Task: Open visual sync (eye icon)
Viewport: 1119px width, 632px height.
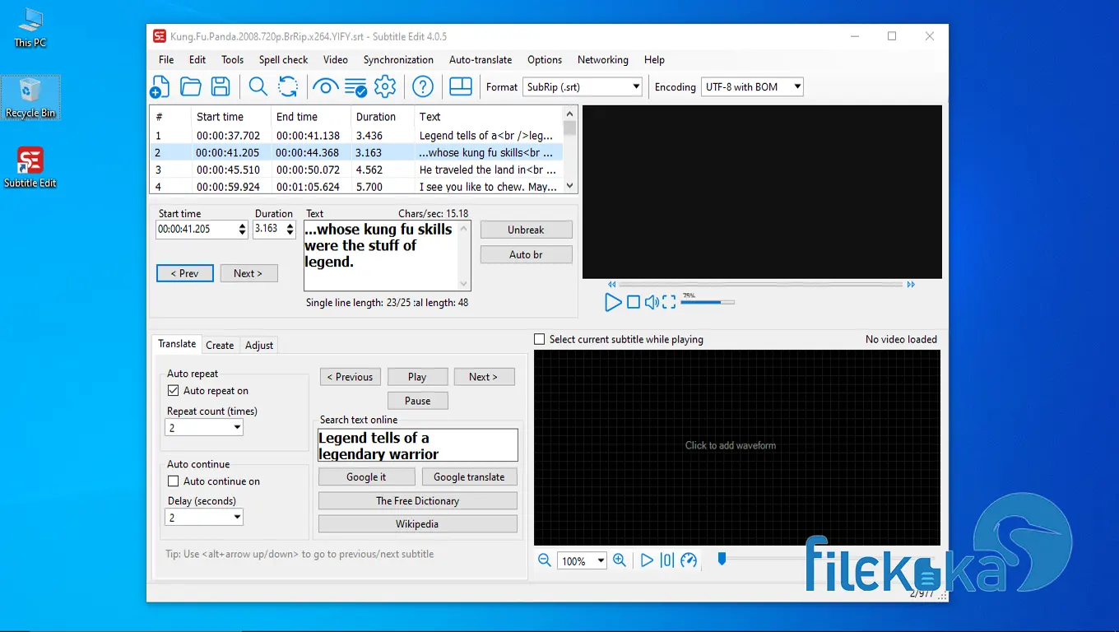Action: pos(326,86)
